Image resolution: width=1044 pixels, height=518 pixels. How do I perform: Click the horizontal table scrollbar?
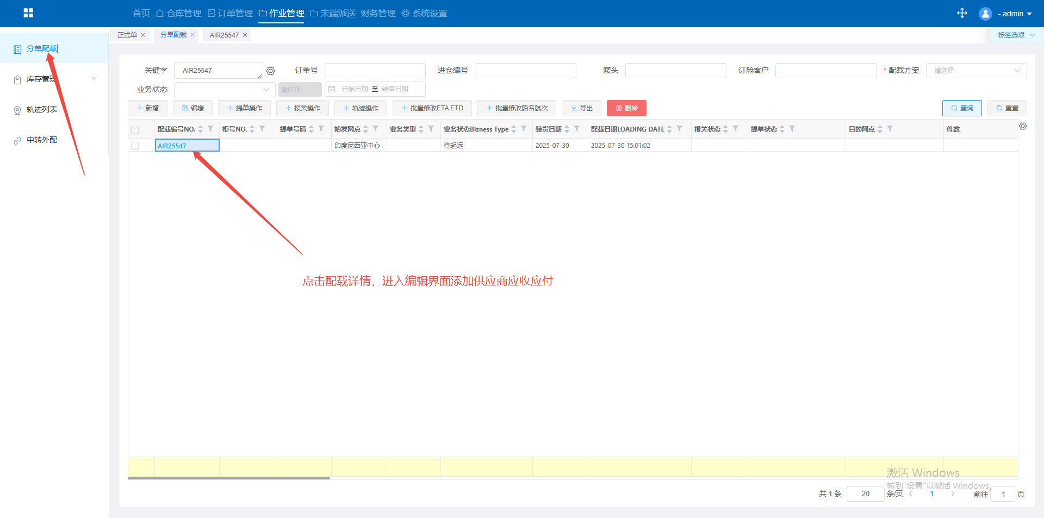[x=229, y=478]
